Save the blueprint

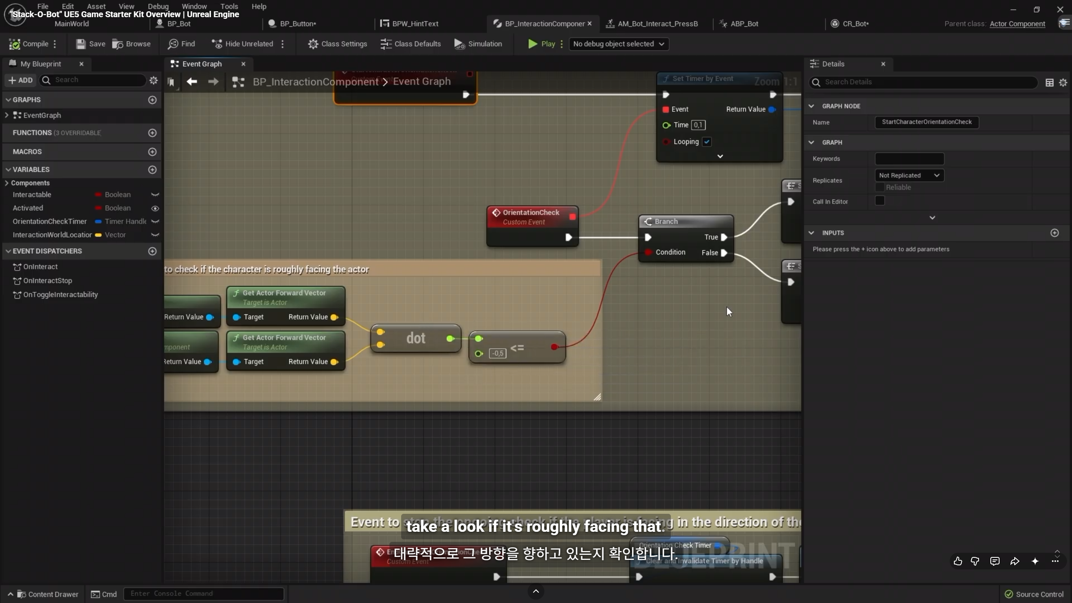(90, 44)
